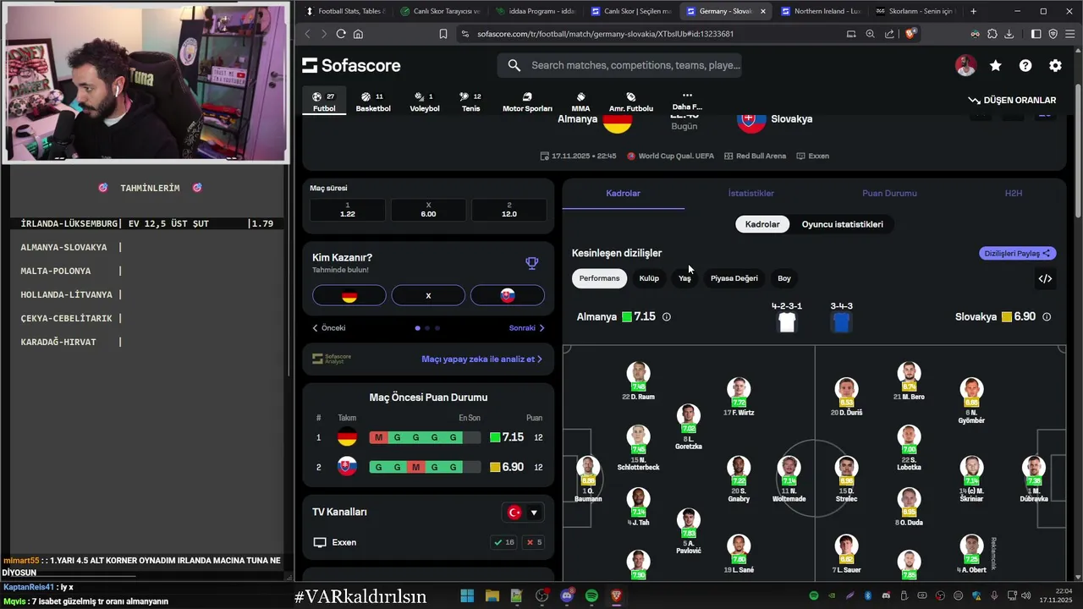This screenshot has width=1083, height=609.
Task: Click odds 6.00 for draw
Action: [x=428, y=210]
